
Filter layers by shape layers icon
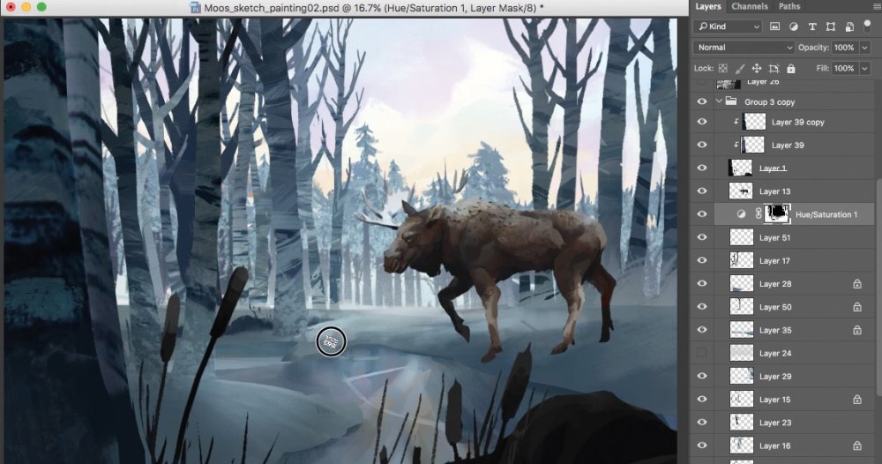[x=831, y=26]
